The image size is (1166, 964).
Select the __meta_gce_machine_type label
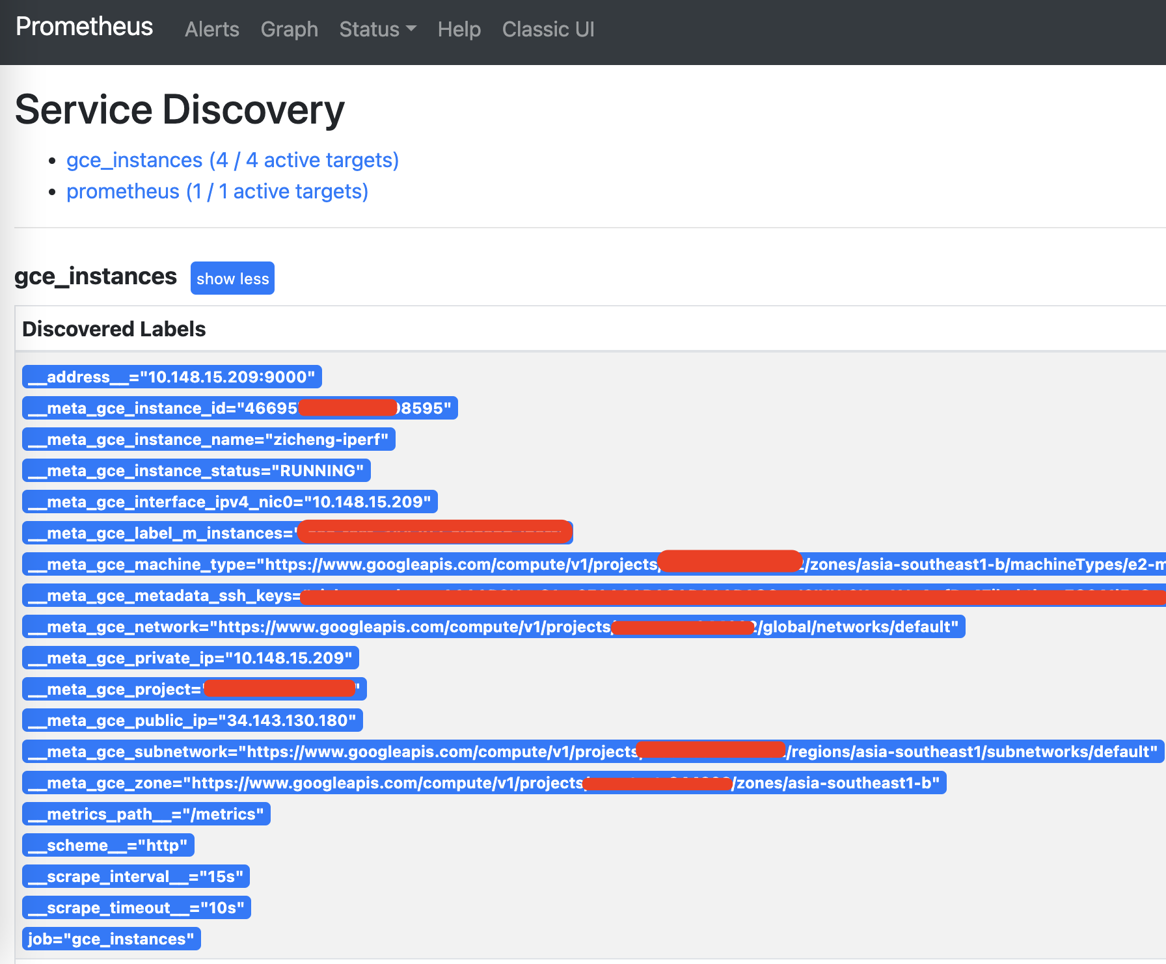tap(594, 565)
